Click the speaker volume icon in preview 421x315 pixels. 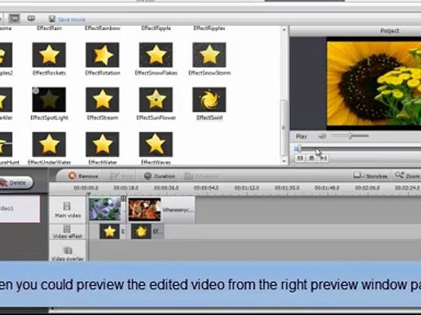click(322, 136)
